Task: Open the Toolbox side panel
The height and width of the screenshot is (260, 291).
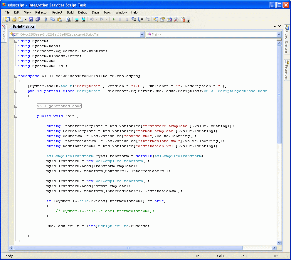Action: point(4,34)
